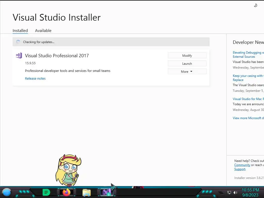Screen dimensions: 264x198
Task: Open the Community help link
Action: coord(242,165)
